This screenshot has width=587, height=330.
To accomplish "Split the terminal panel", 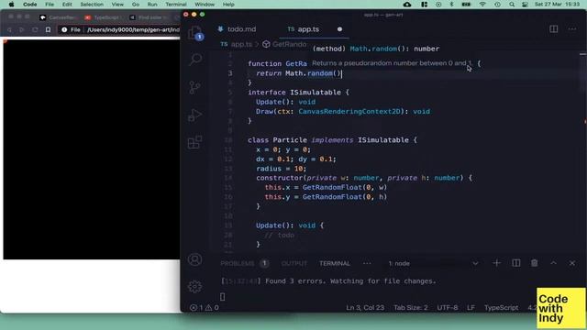I will (x=515, y=263).
